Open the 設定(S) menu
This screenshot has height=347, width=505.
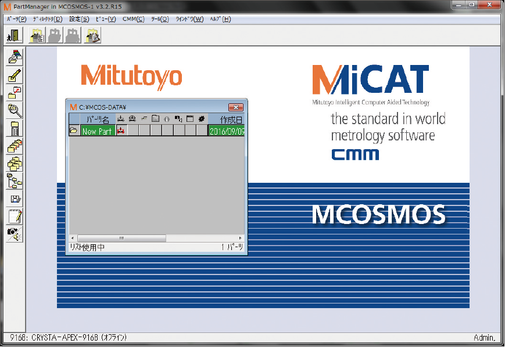pos(79,19)
